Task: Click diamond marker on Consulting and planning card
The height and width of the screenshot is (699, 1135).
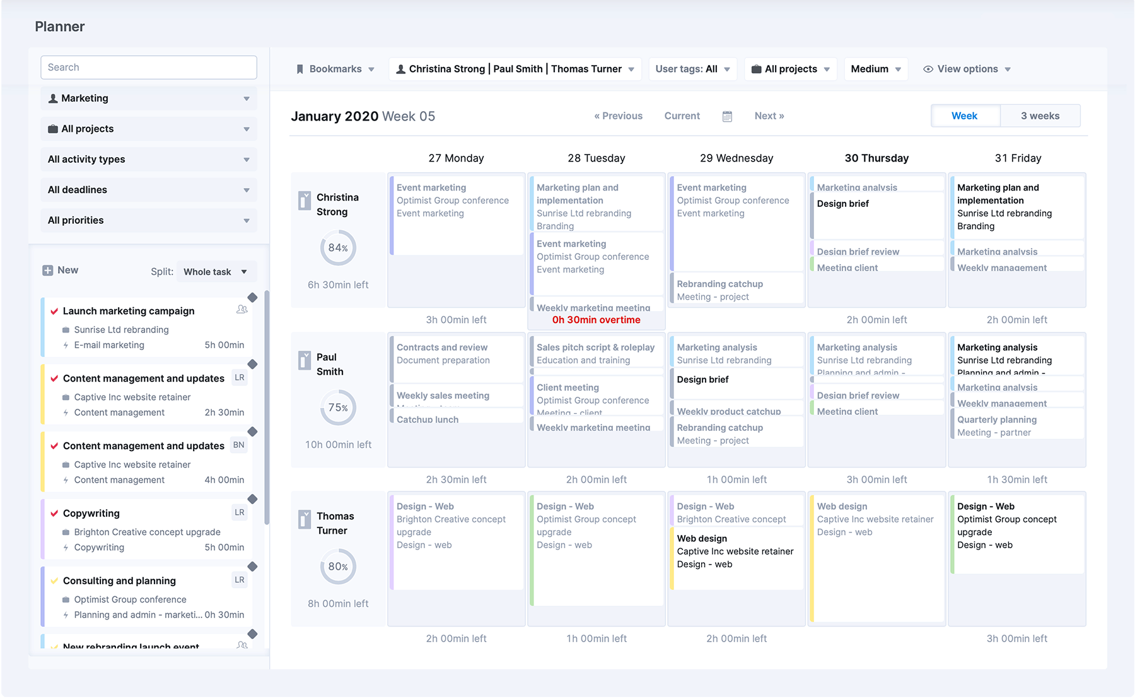Action: click(252, 567)
